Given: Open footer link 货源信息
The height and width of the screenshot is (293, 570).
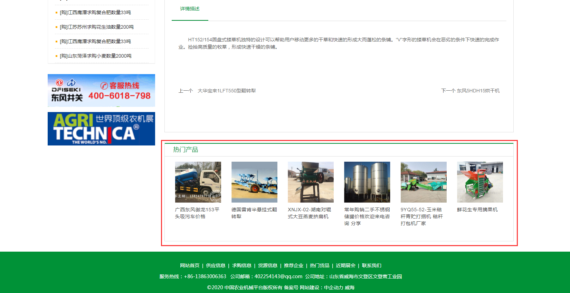Looking at the screenshot, I should (268, 265).
